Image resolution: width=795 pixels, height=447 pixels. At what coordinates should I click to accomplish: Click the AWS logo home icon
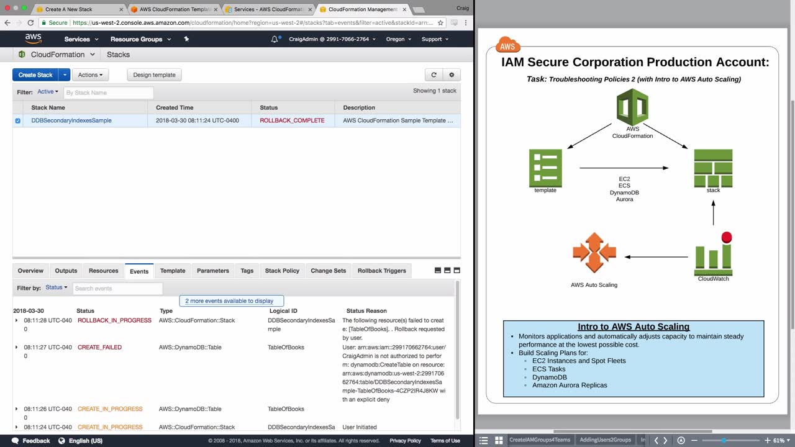[x=33, y=38]
